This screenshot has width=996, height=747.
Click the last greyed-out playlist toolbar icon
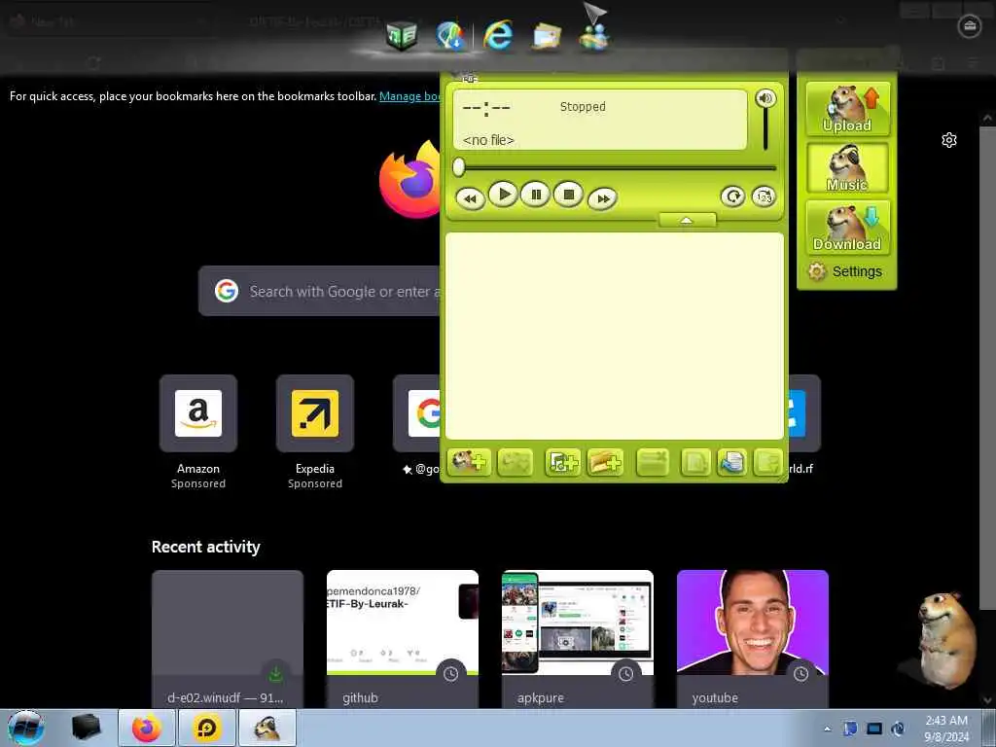768,462
